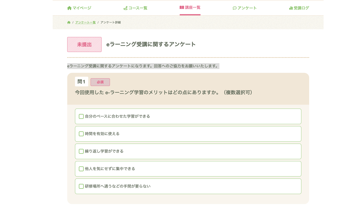
Task: Select the branching icon beside コース一覧
Action: (126, 8)
